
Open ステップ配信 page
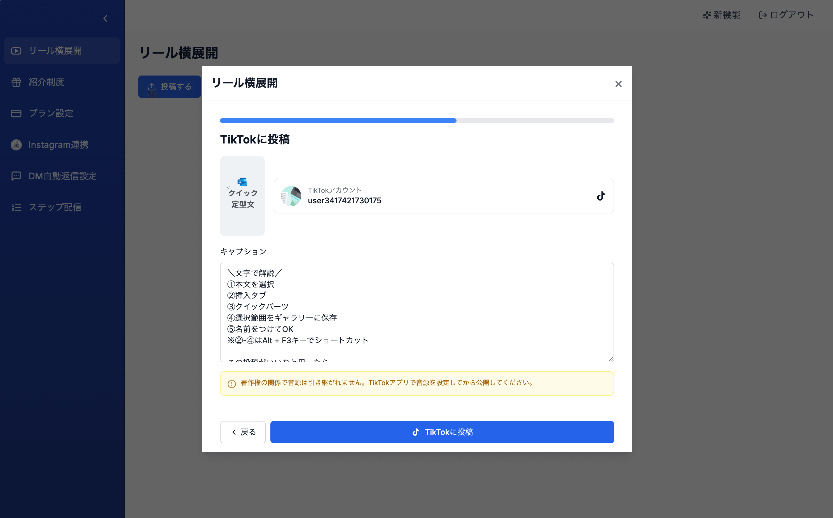click(62, 207)
